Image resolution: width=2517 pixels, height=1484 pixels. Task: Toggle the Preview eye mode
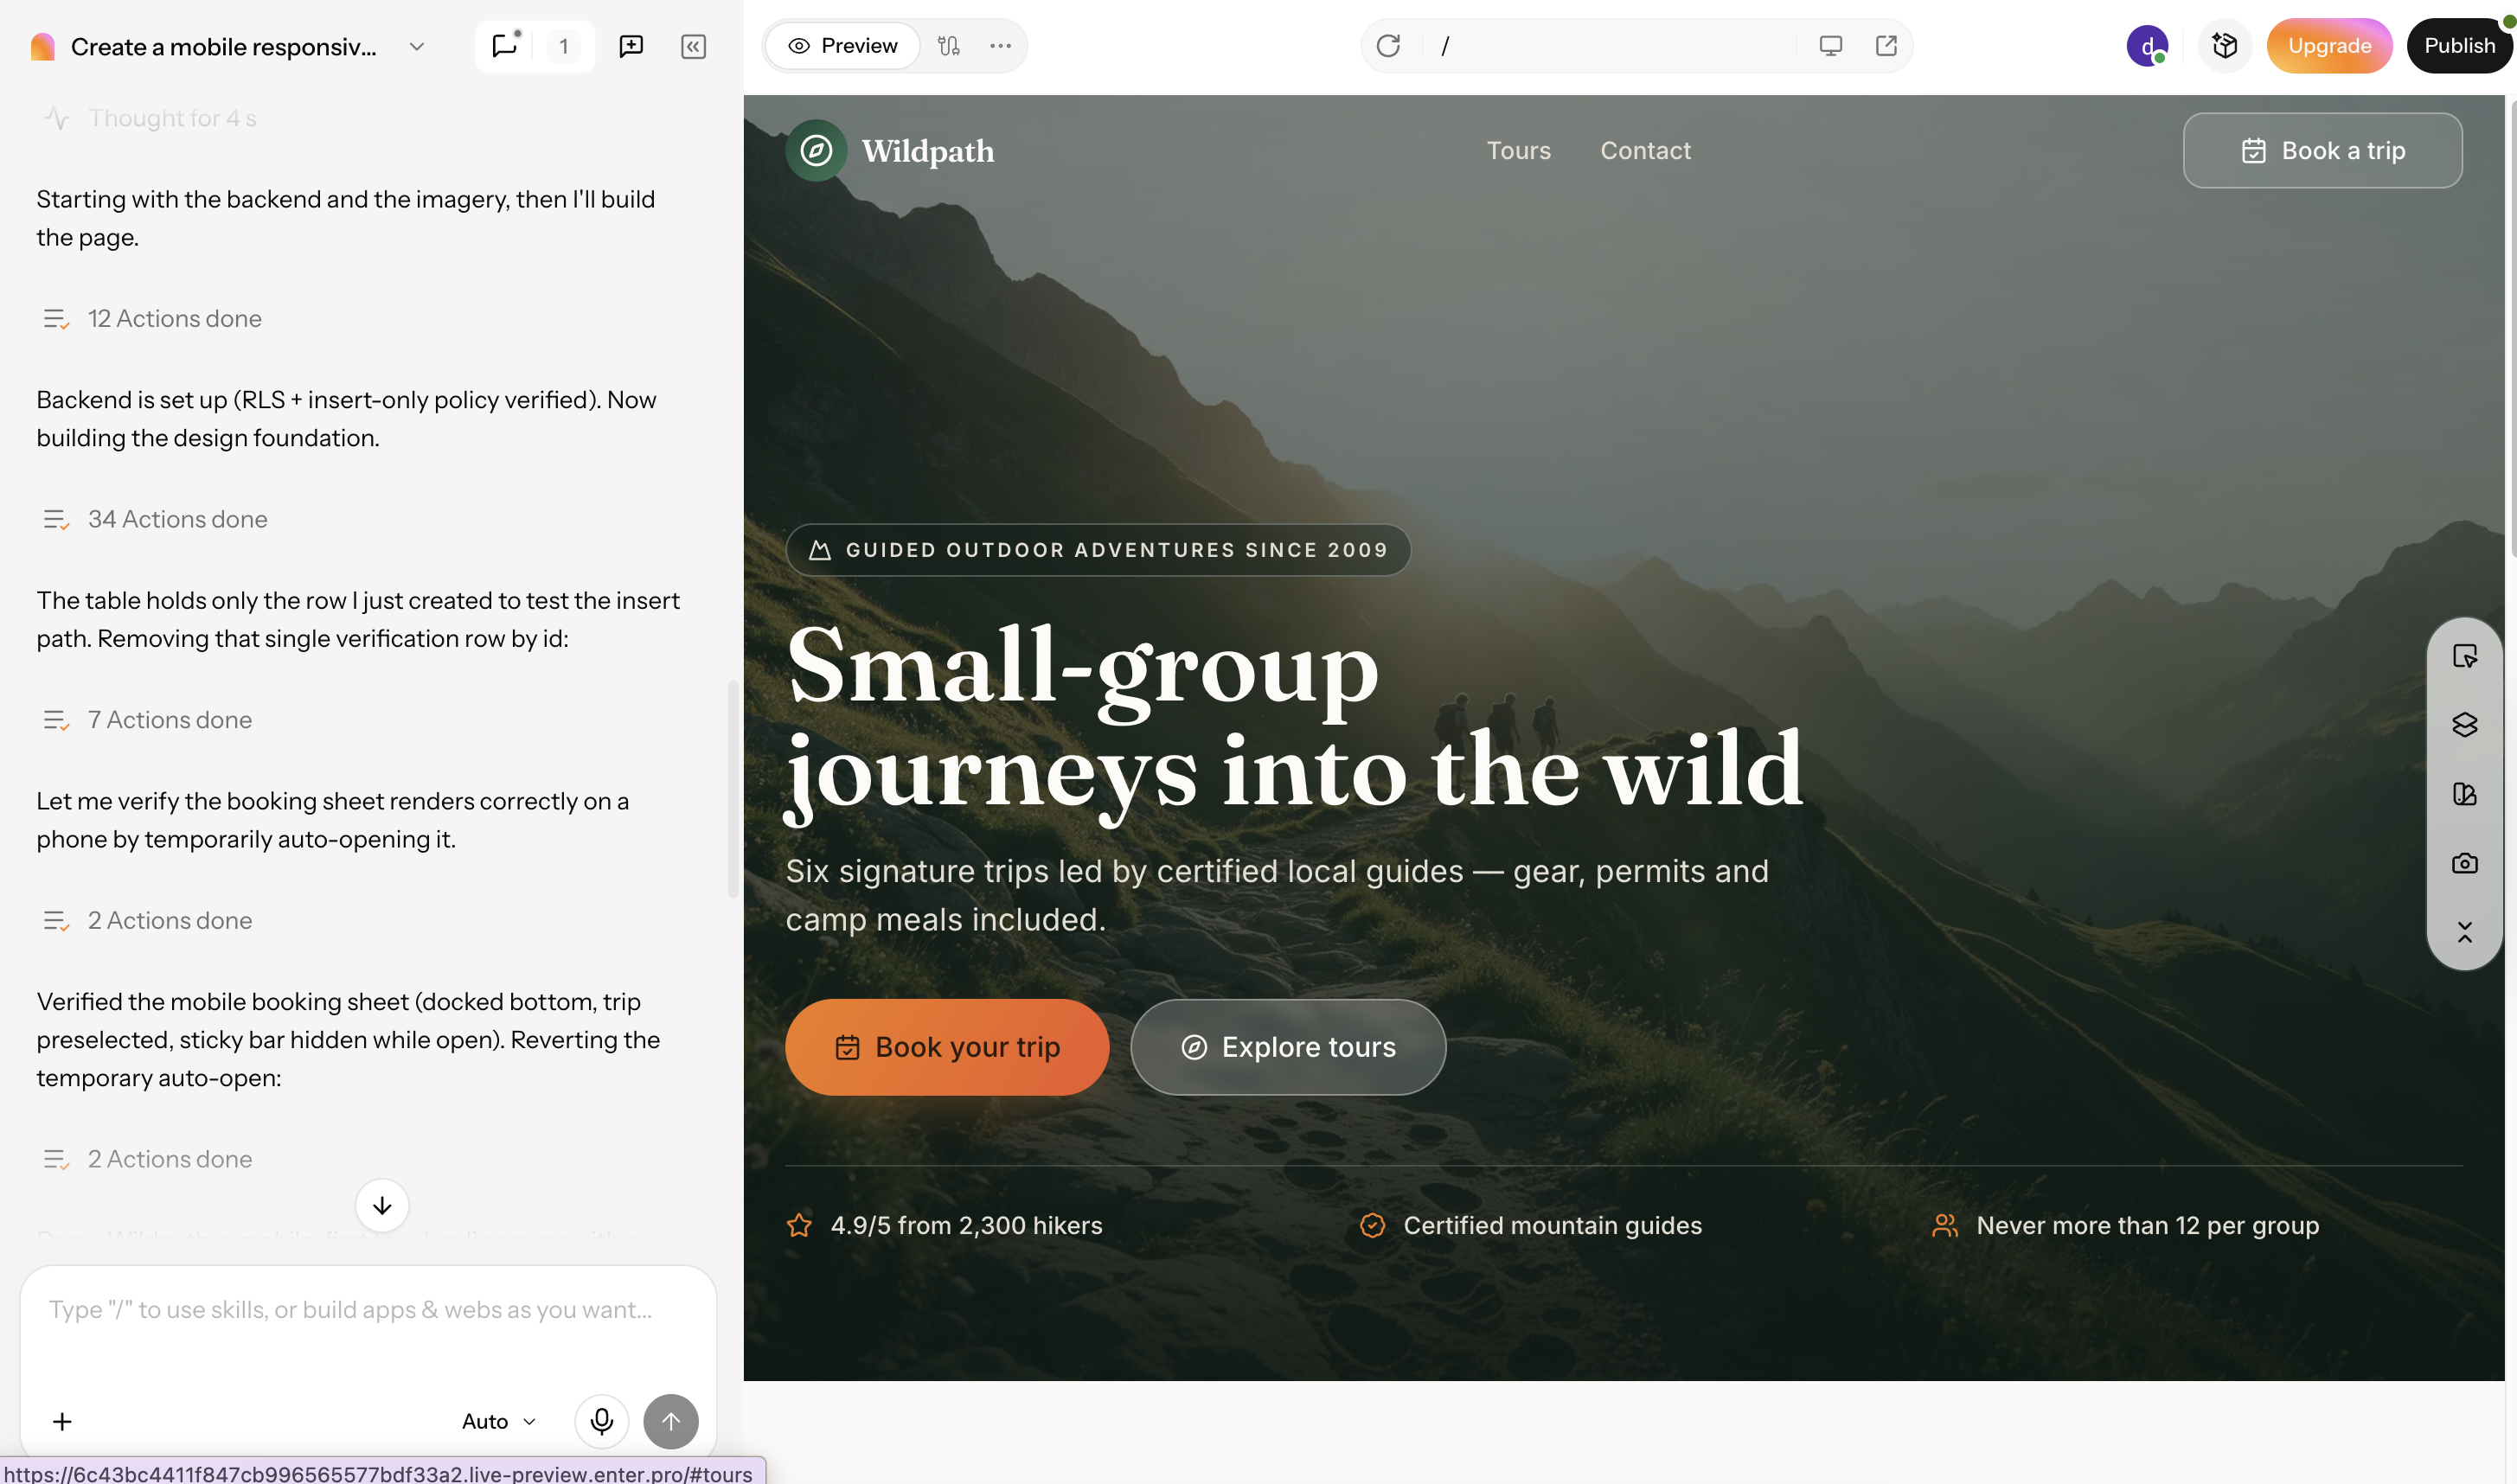point(843,46)
